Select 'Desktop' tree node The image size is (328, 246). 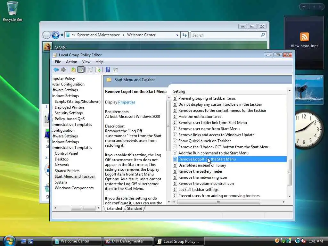tap(61, 159)
